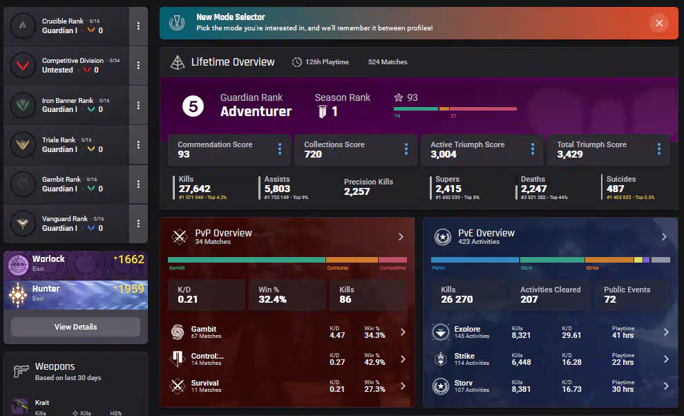Click the PvE activity distribution bar
684x416 pixels.
tap(551, 260)
